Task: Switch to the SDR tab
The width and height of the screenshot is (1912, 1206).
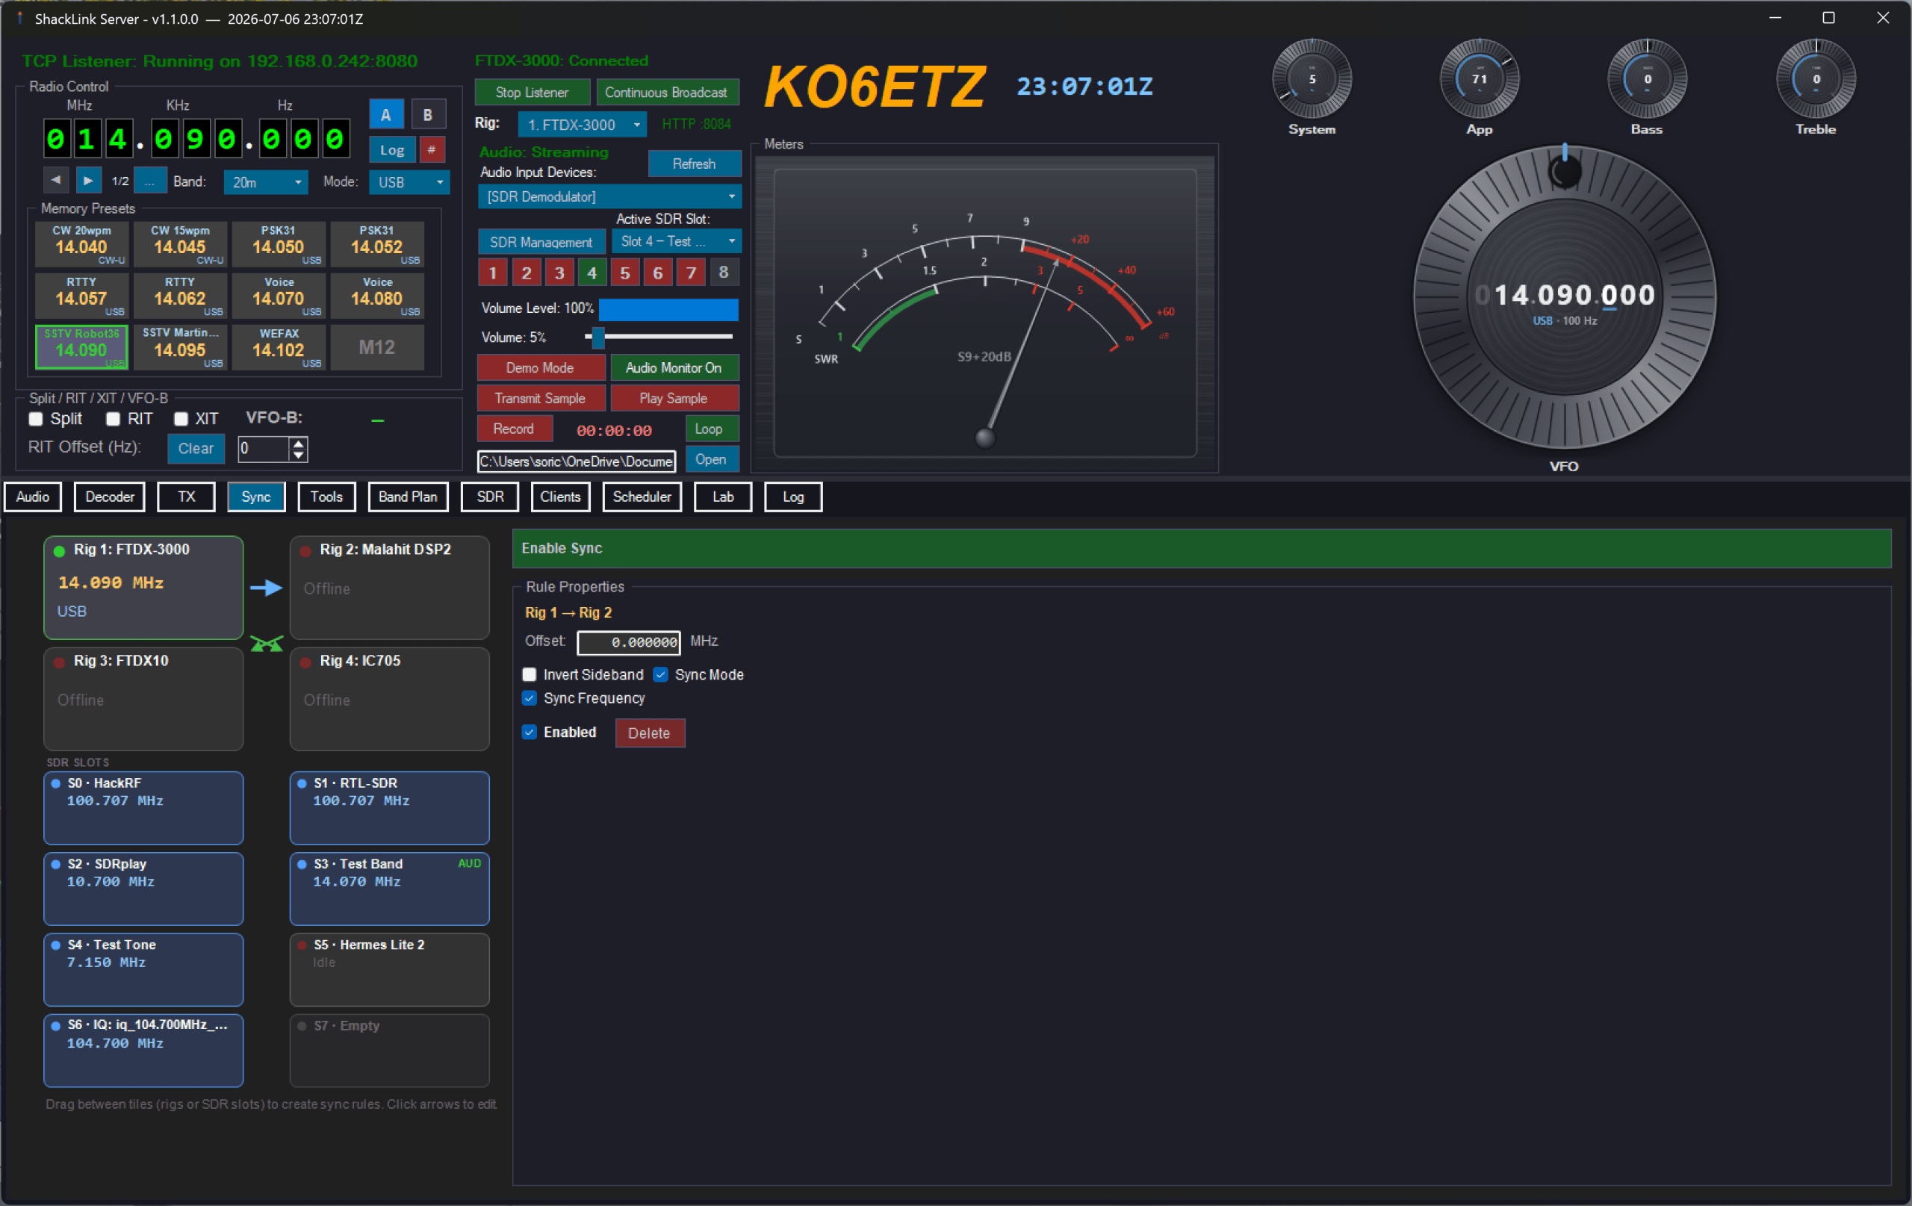Action: (x=490, y=496)
